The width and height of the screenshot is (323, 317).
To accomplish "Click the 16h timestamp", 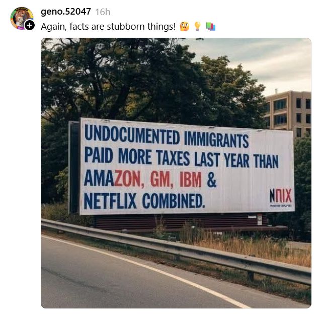I will [x=103, y=12].
